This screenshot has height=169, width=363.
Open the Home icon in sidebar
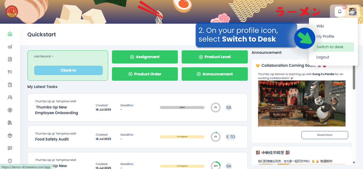[10, 34]
